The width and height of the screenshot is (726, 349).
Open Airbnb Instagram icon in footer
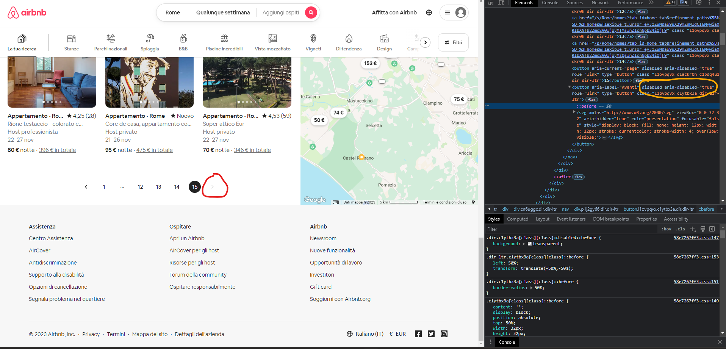444,334
